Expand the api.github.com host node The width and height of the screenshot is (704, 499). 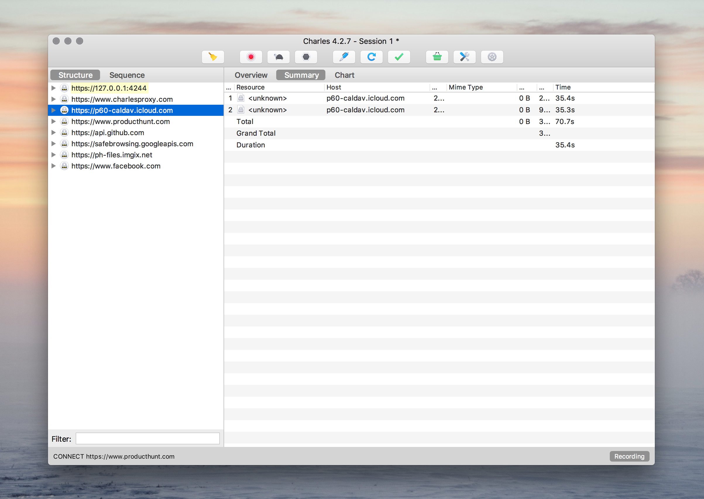click(x=54, y=133)
